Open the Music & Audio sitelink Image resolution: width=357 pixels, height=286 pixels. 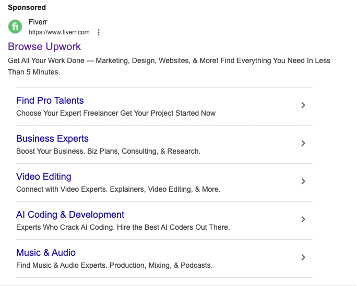point(46,253)
